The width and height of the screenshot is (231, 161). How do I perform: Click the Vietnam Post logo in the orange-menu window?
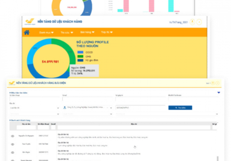(30, 22)
